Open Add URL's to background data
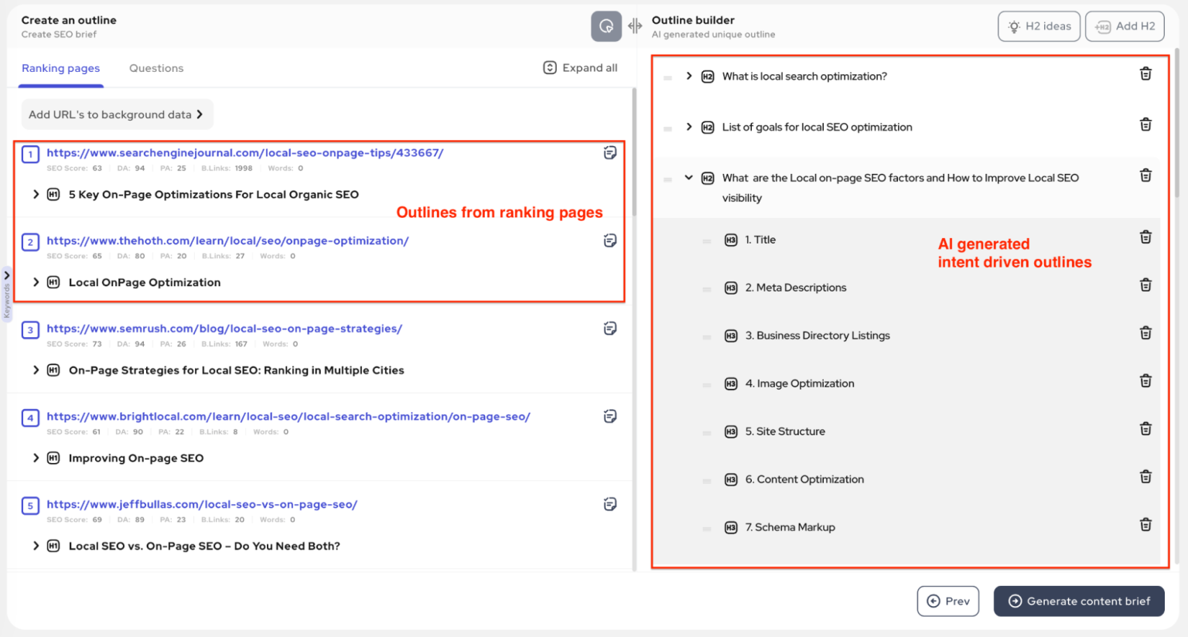Screen dimensions: 1188x637 point(117,114)
